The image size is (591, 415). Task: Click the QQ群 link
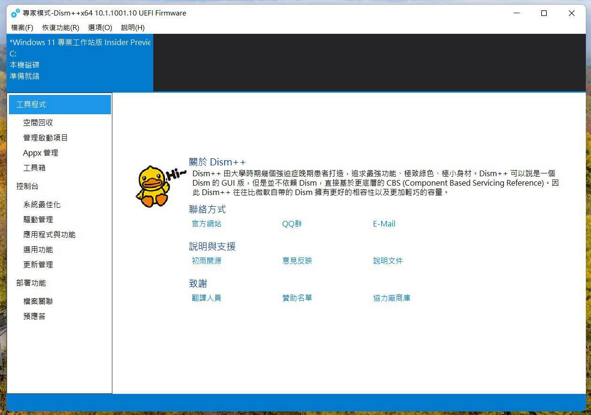[292, 224]
